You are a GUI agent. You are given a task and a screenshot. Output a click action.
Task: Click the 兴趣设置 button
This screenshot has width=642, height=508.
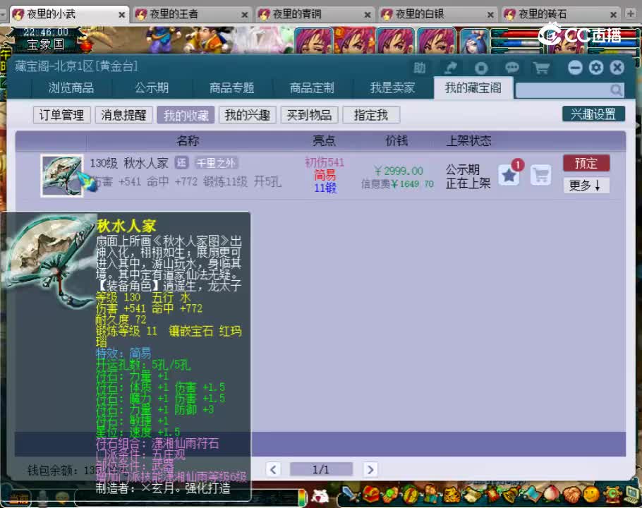point(593,114)
